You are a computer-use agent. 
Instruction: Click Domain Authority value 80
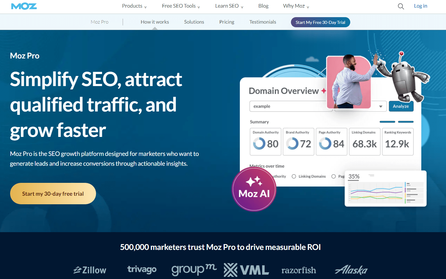pos(273,144)
